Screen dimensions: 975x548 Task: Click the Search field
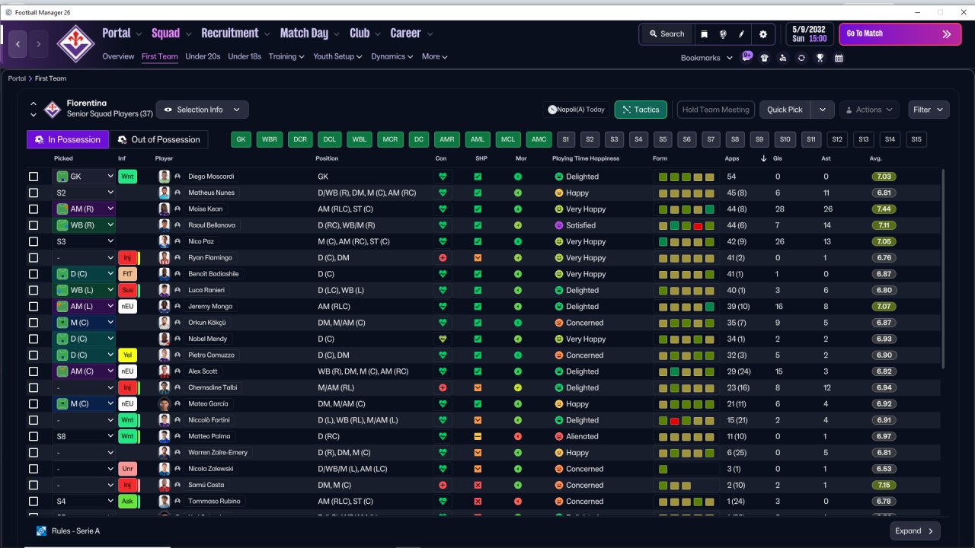667,34
